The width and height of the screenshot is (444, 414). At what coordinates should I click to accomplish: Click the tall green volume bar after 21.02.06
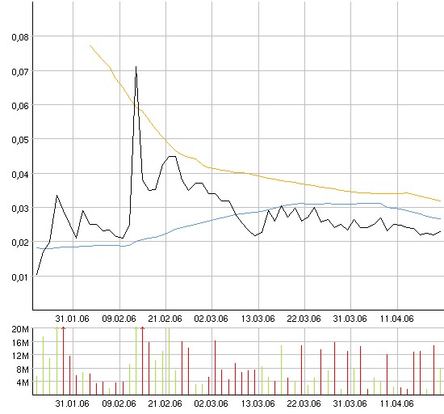tap(169, 361)
